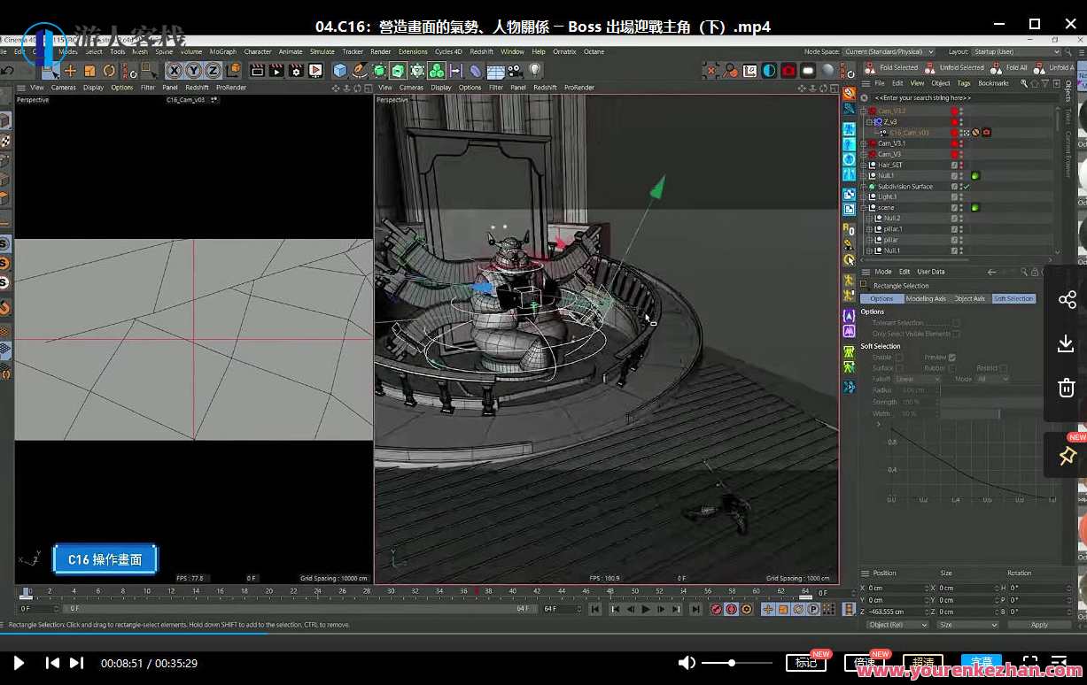
Task: Expand the scene object in hierarchy
Action: click(x=864, y=208)
